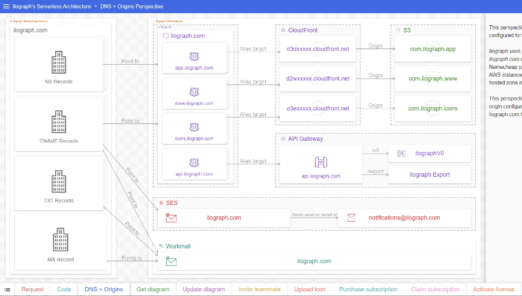
Task: Click Ilograph's Serverless Architecture breadcrumb title
Action: pos(52,7)
